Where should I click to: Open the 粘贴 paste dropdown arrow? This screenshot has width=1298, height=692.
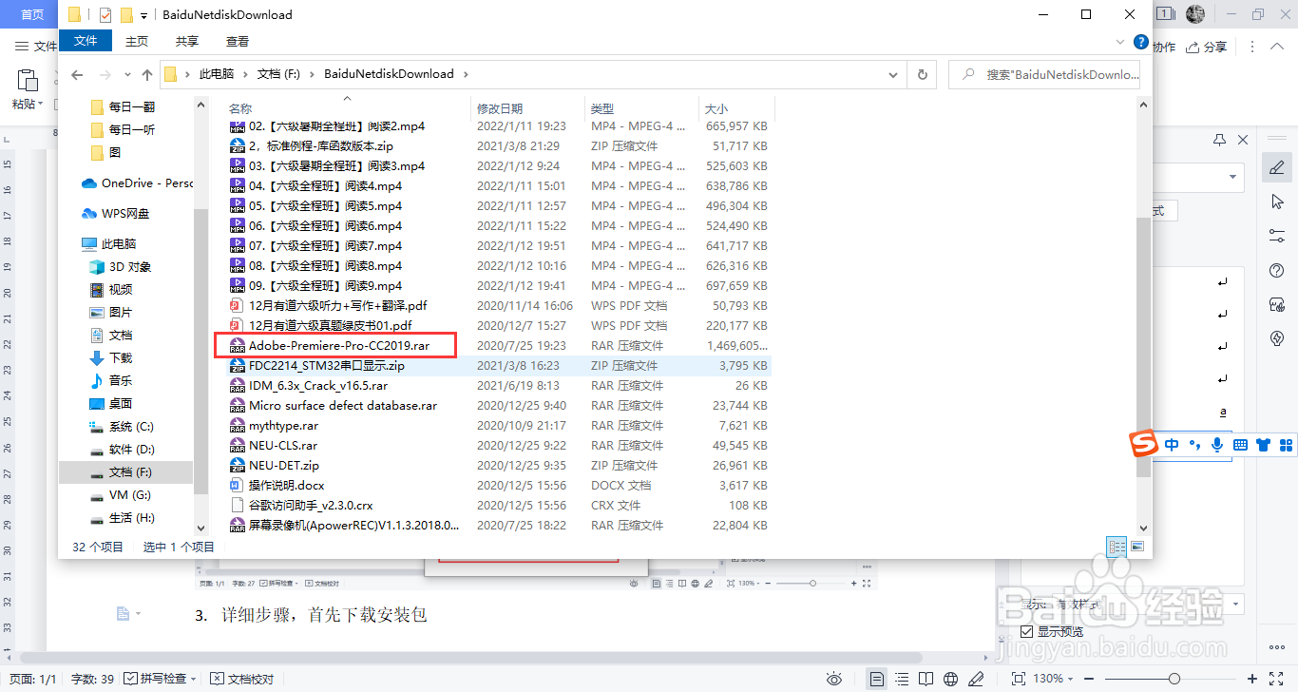pos(42,104)
